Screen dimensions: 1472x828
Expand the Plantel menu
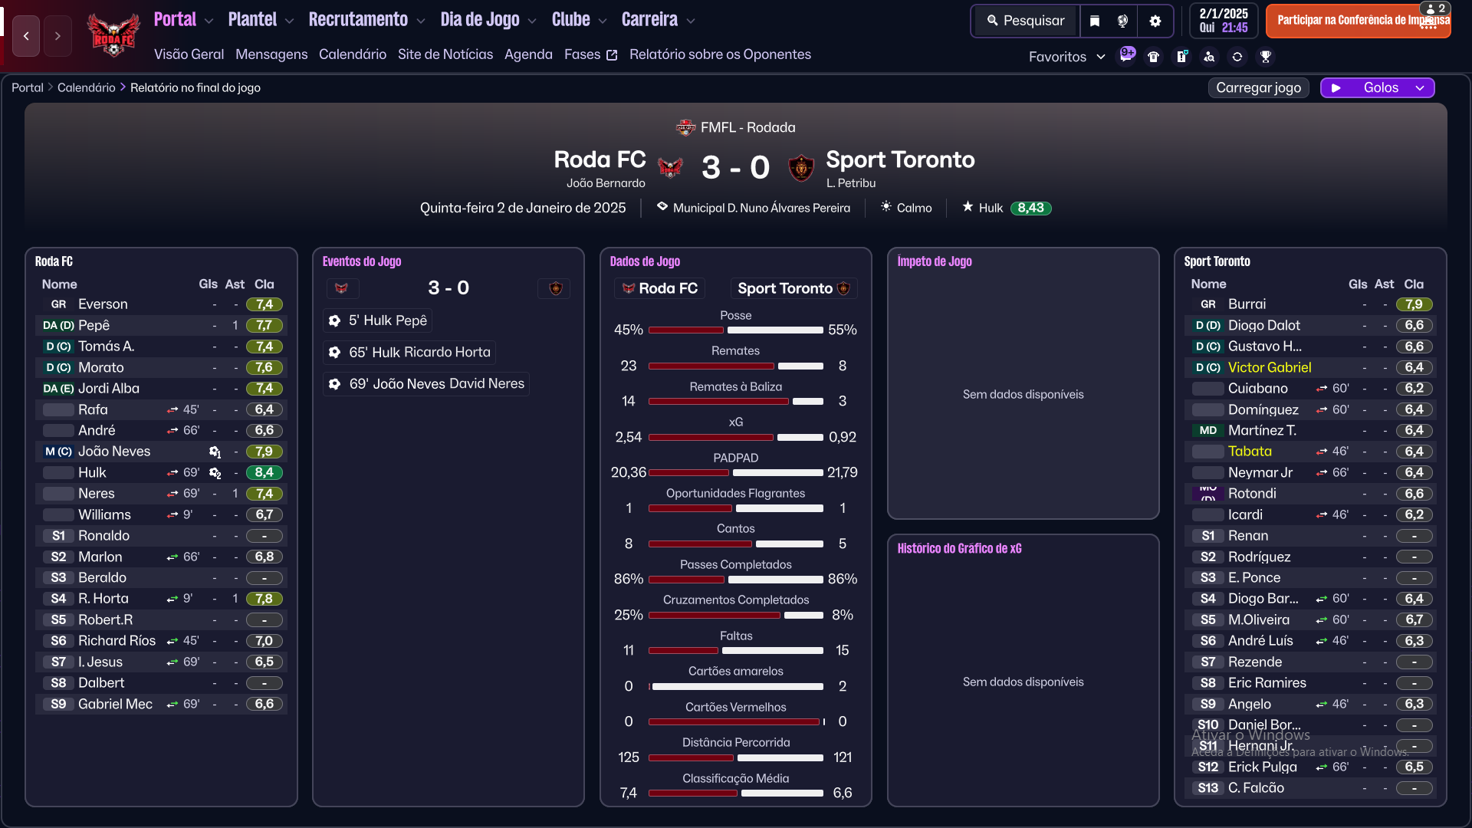coord(261,20)
